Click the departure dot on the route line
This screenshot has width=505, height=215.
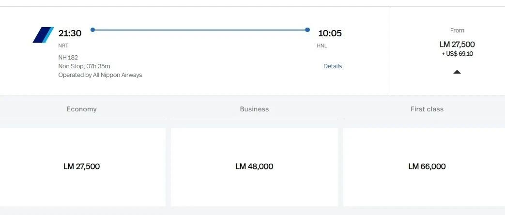pos(92,30)
